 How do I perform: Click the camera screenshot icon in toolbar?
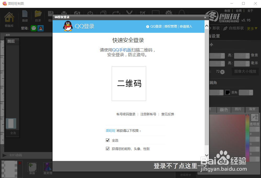pos(77,13)
